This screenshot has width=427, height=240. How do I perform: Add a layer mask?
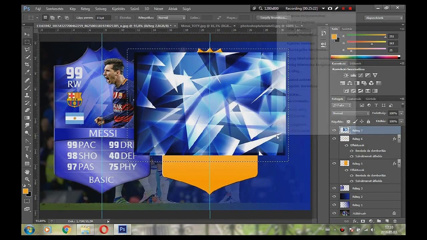tap(363, 221)
